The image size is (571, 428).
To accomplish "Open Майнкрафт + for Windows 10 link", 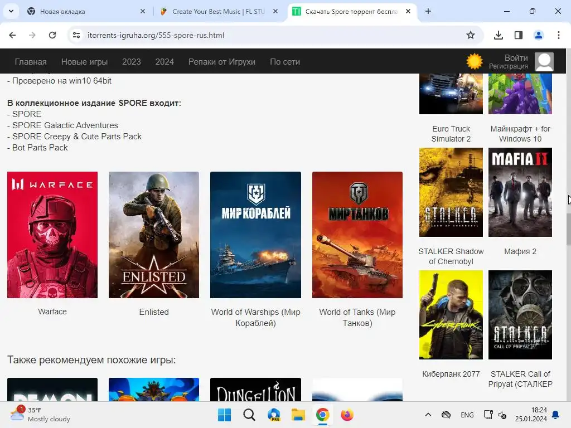I will (x=520, y=134).
